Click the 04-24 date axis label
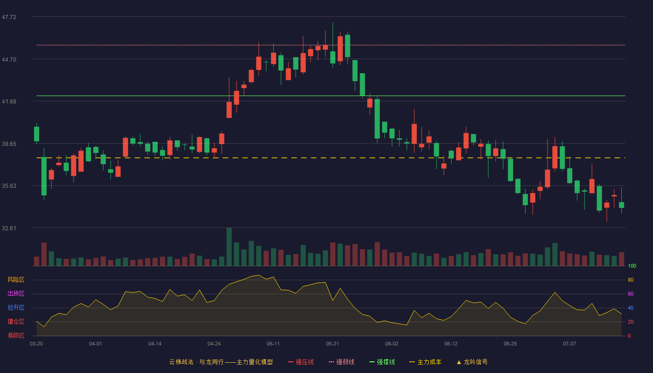Screen dimensions: 653x373 pos(214,344)
